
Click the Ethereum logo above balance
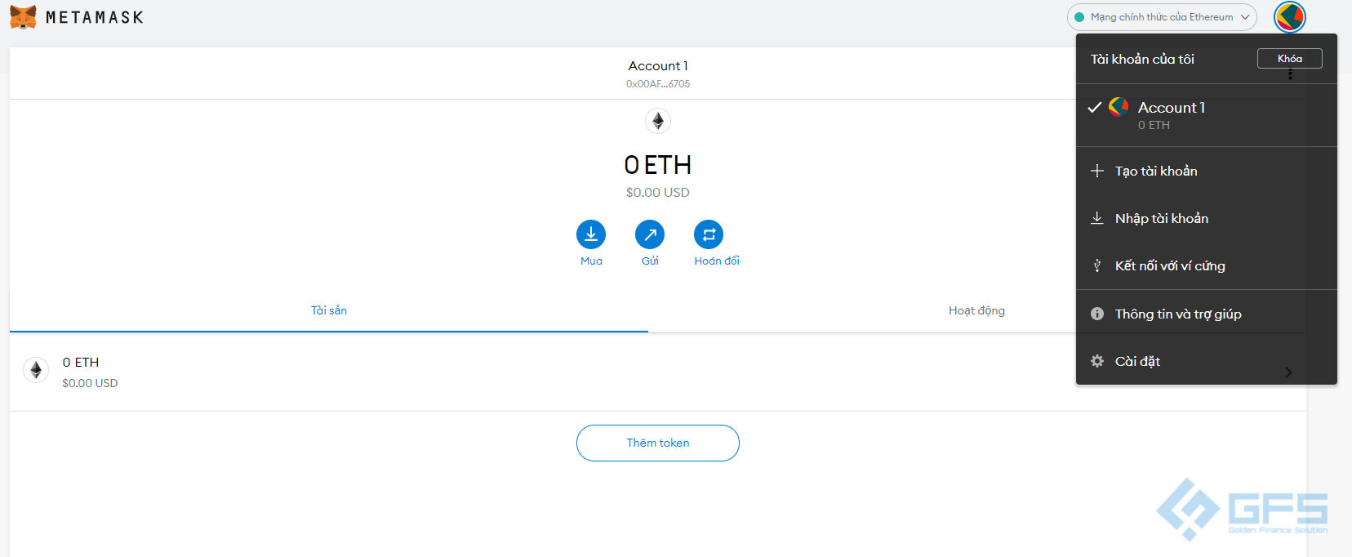(x=658, y=121)
